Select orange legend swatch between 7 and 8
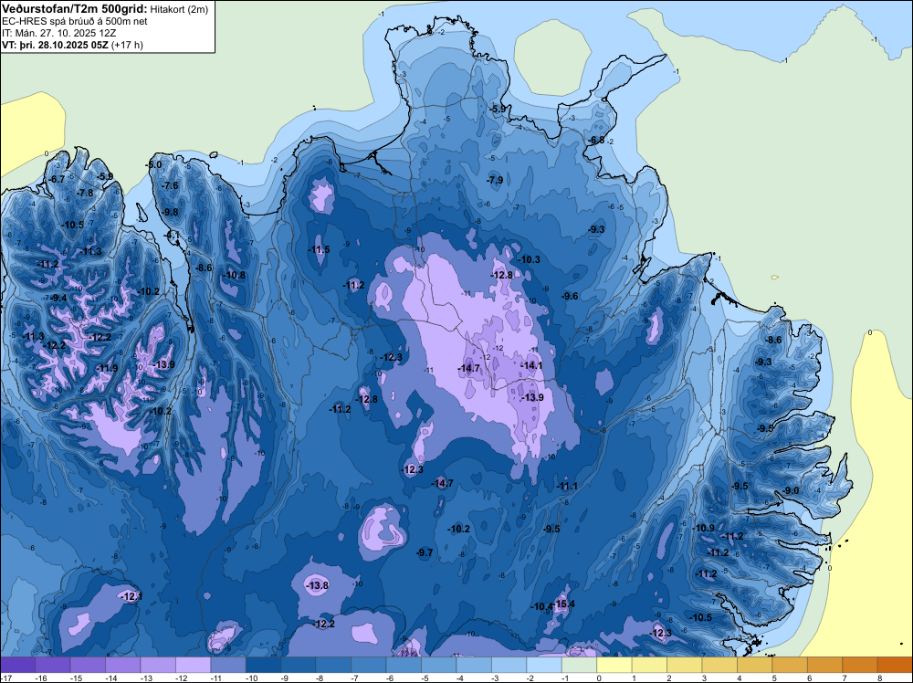The image size is (913, 683). pyautogui.click(x=860, y=665)
